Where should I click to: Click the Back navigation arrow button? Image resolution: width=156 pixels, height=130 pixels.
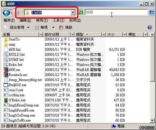pos(6,13)
